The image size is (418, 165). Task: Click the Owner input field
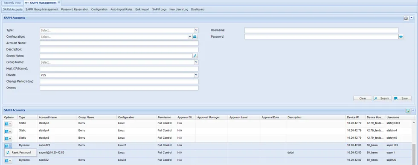point(119,88)
